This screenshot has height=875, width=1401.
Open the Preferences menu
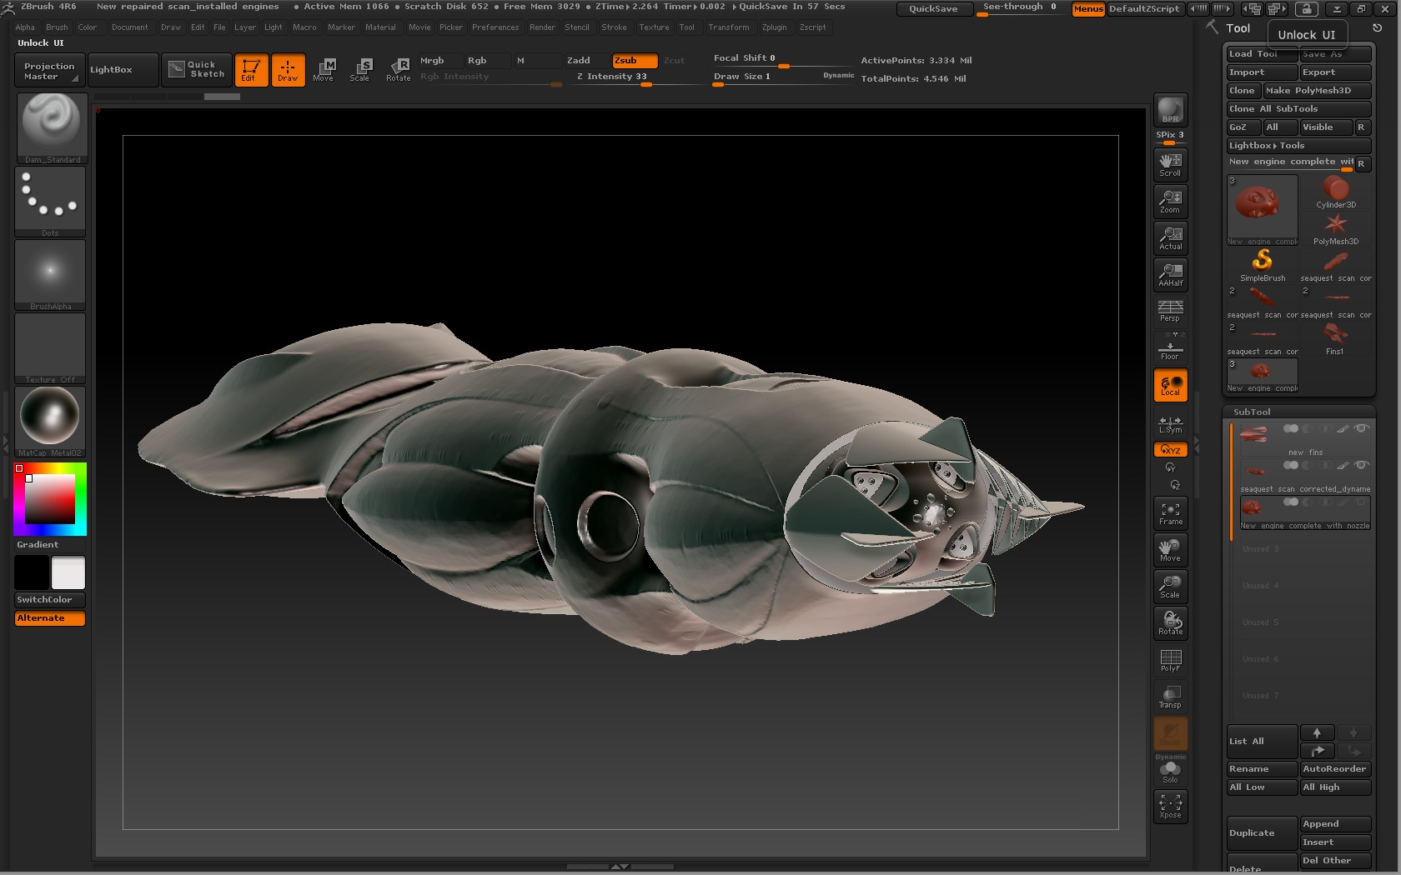tap(495, 27)
